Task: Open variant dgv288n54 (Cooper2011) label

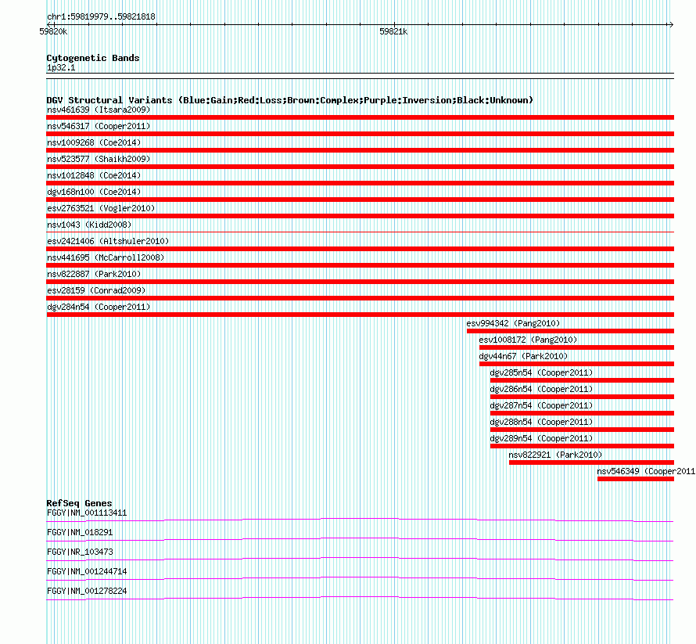Action: (541, 422)
